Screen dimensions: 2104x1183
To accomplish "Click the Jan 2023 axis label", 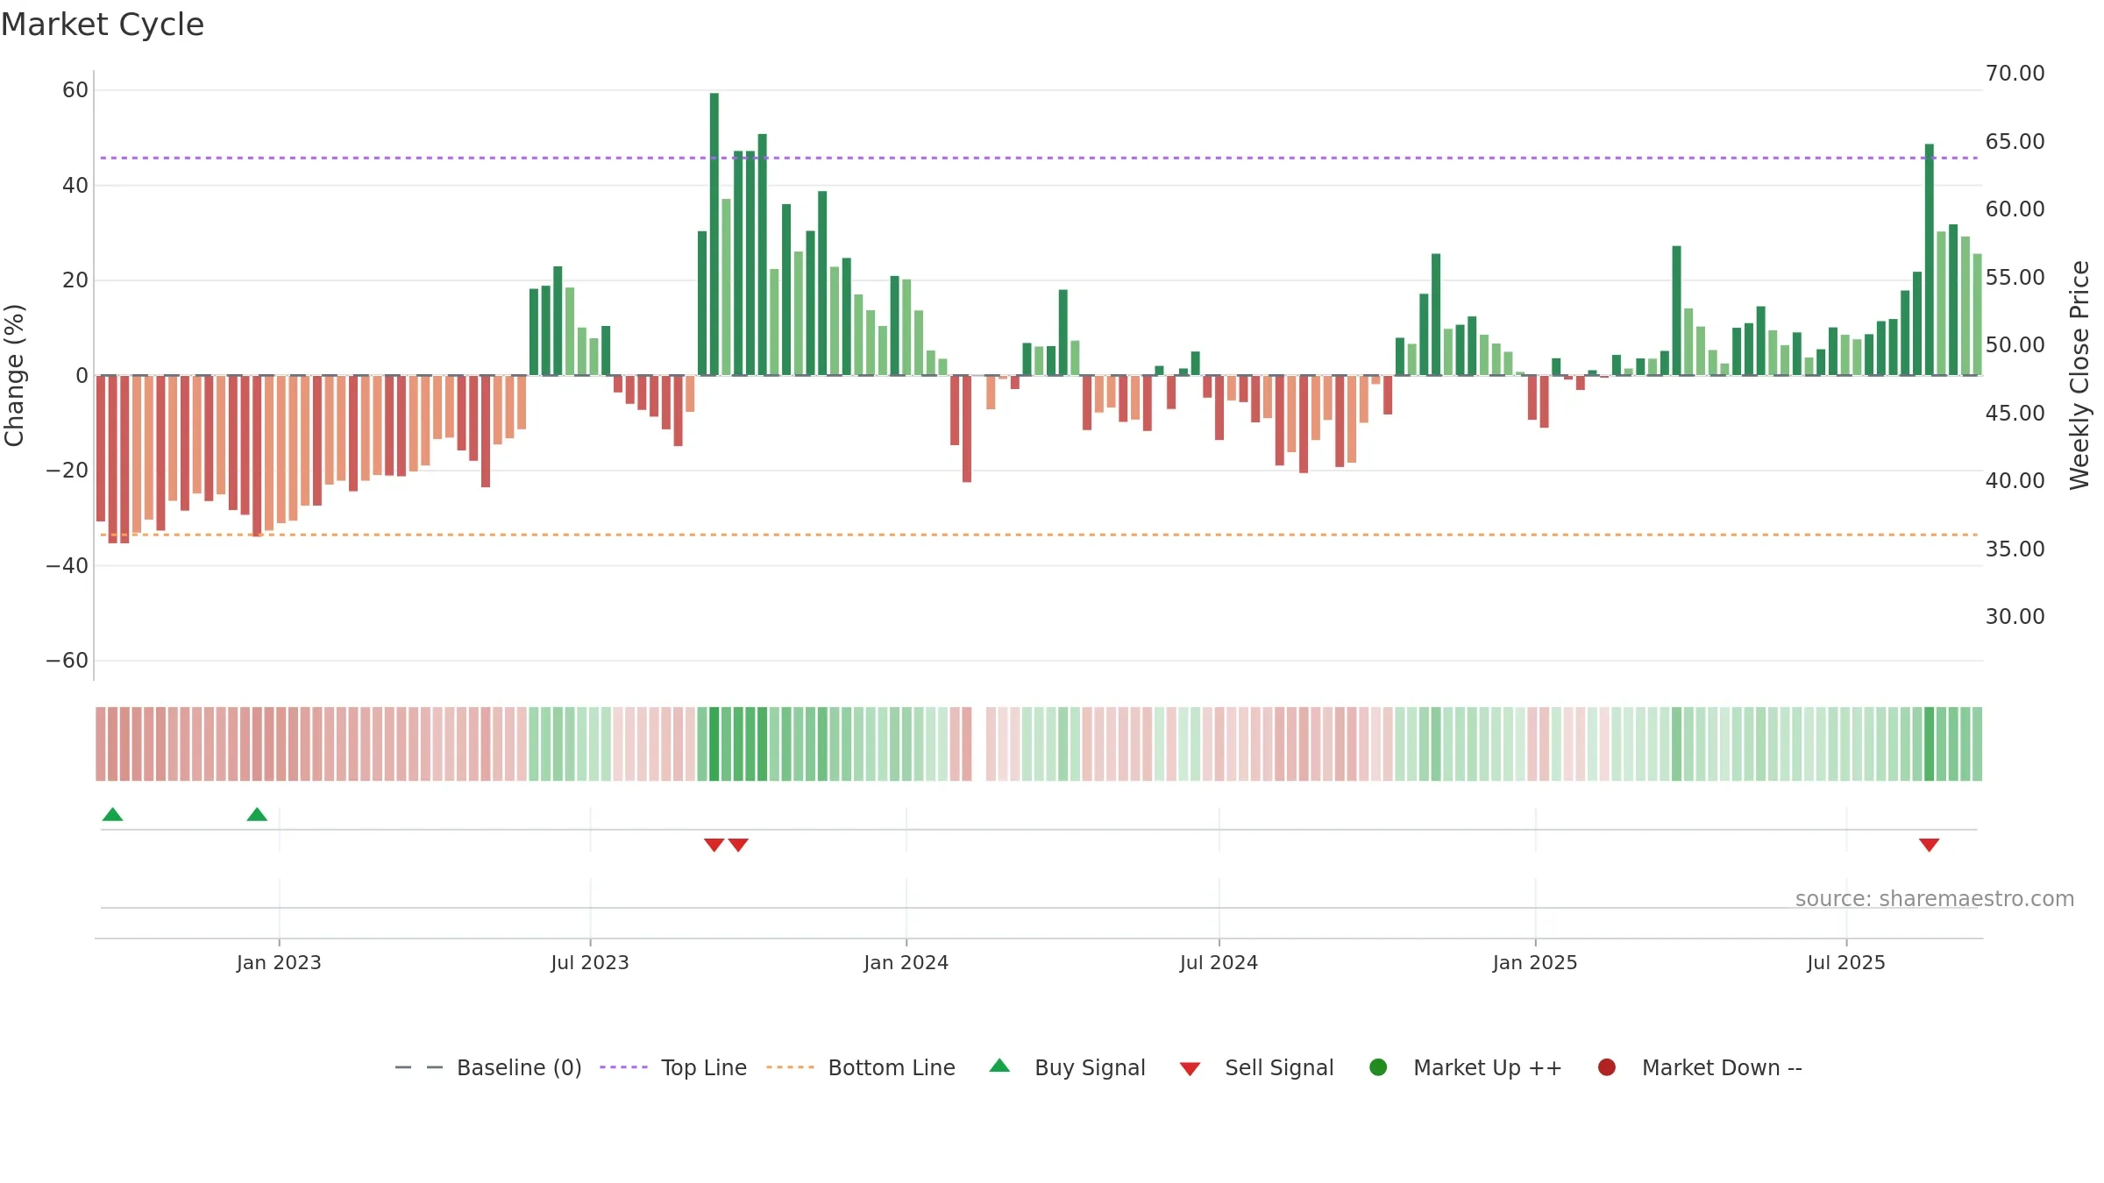I will click(279, 962).
